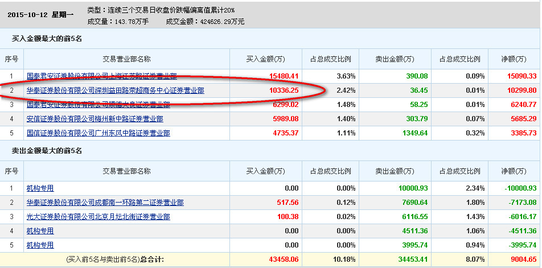Viewport: 542px width, 268px height.
Task: Select sell amount 7690.64
Action: click(415, 203)
